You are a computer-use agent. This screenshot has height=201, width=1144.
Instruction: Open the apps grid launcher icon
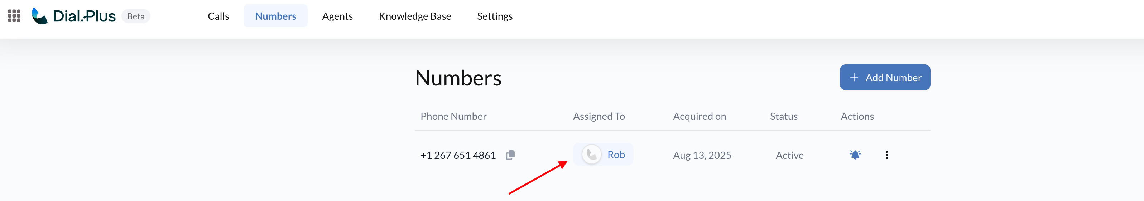click(x=14, y=16)
